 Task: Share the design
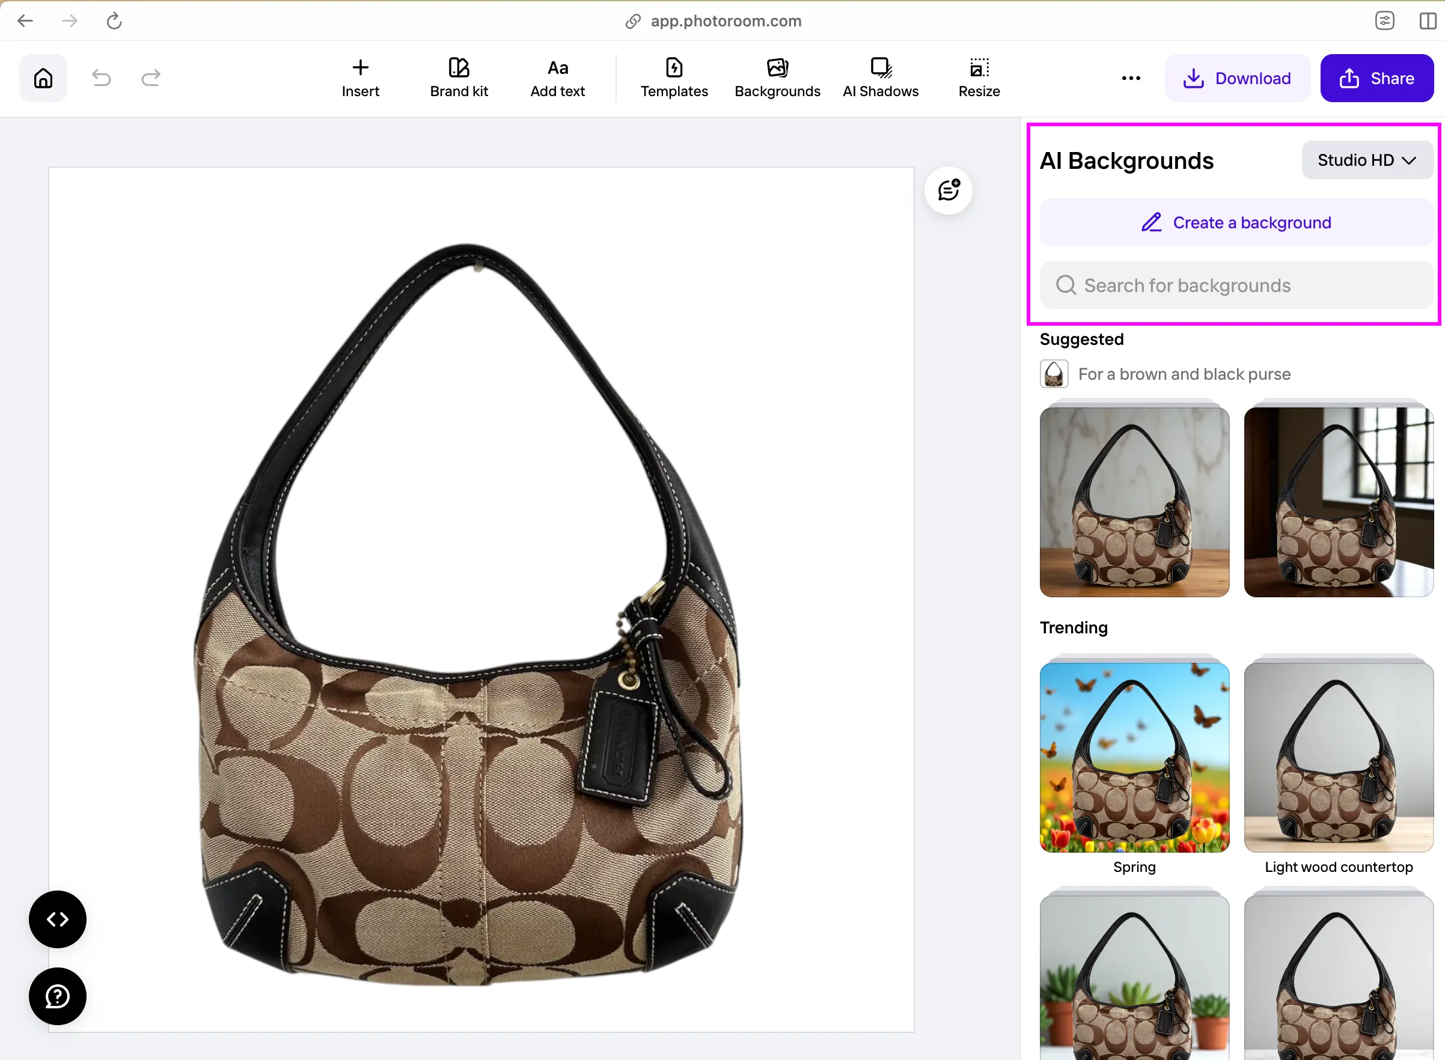1377,78
